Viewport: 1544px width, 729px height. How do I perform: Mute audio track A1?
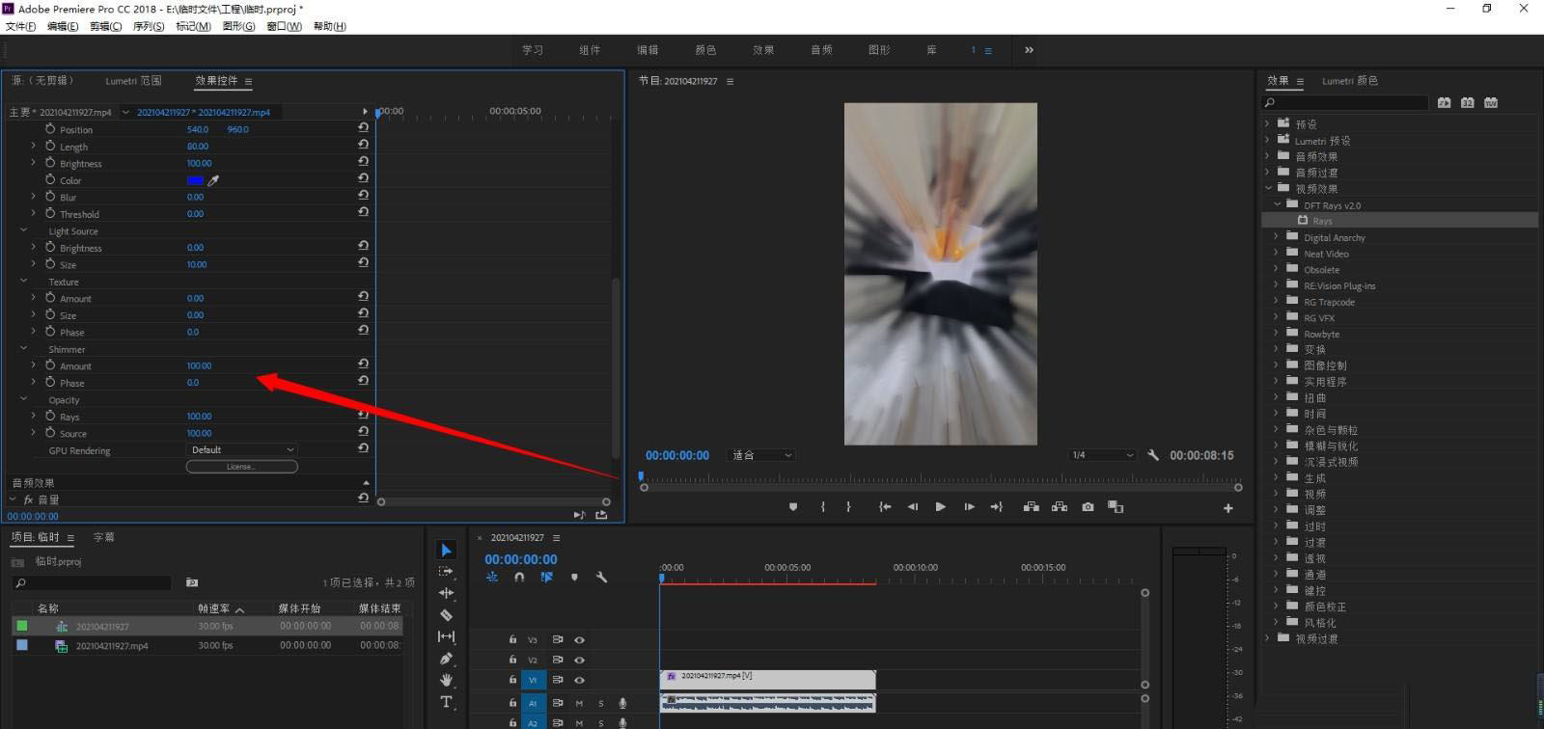tap(579, 703)
